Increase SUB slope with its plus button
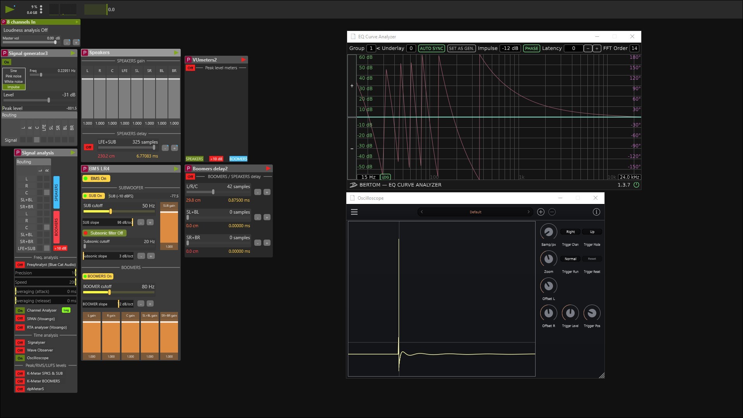This screenshot has height=418, width=743. pyautogui.click(x=150, y=222)
